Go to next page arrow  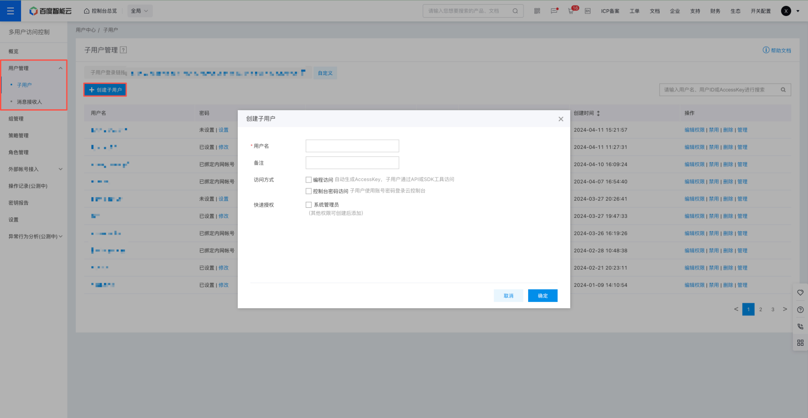[x=785, y=309]
